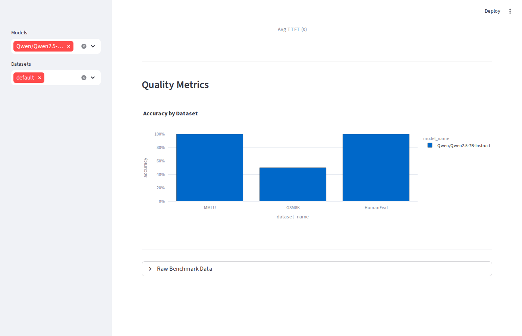
Task: Select the legend color square for Qwen2.5-7B-Instruct
Action: click(x=430, y=145)
